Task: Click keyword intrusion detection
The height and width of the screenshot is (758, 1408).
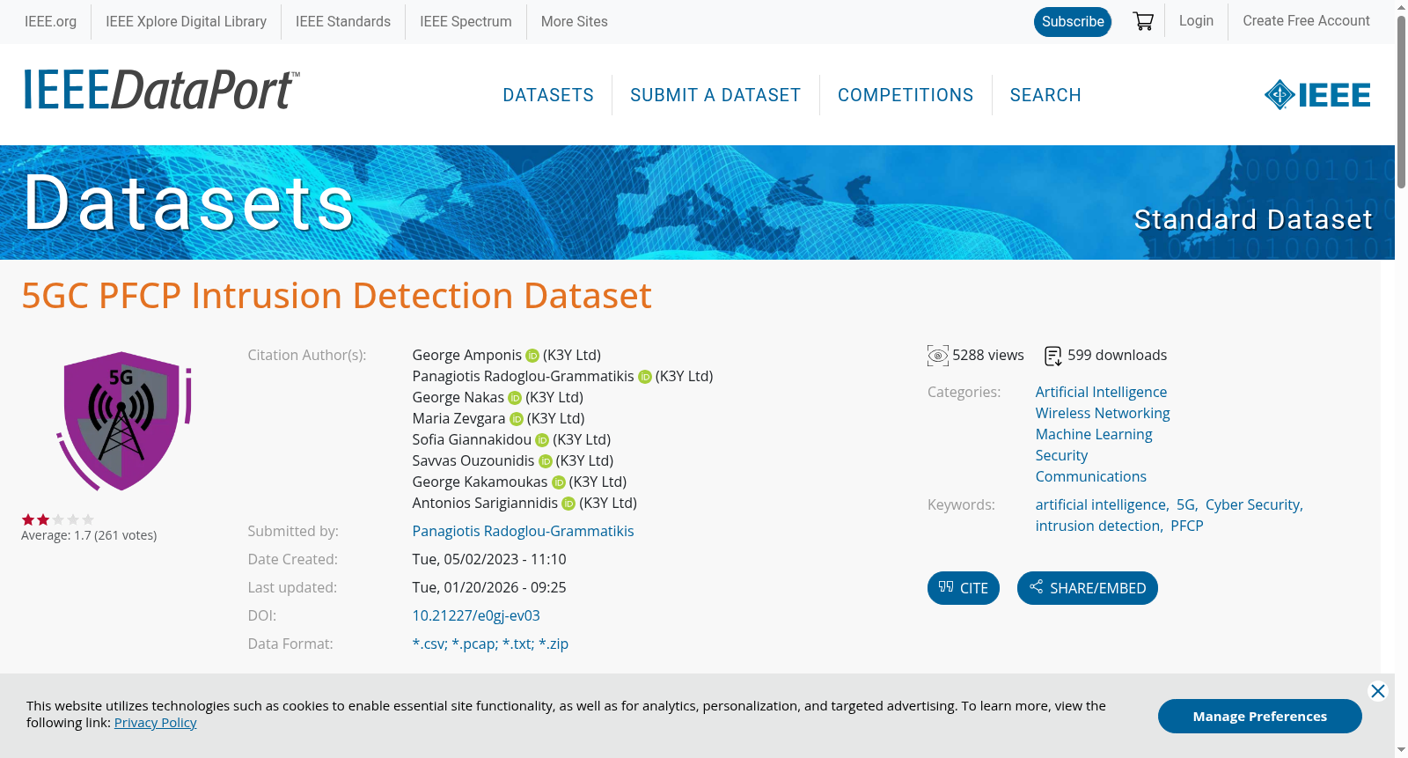Action: click(x=1097, y=526)
